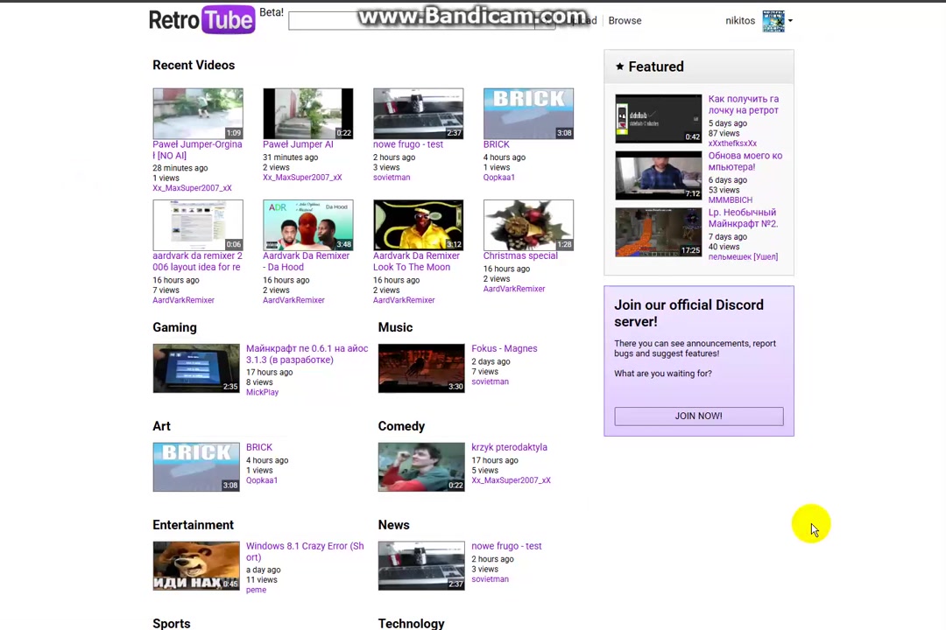Open the Fokus - Magnes music thumbnail
This screenshot has height=630, width=946.
tap(421, 367)
